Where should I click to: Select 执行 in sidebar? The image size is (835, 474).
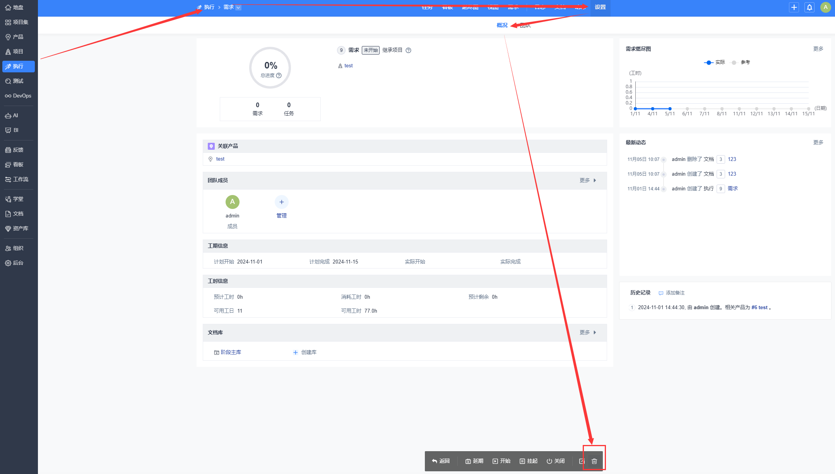click(x=18, y=66)
